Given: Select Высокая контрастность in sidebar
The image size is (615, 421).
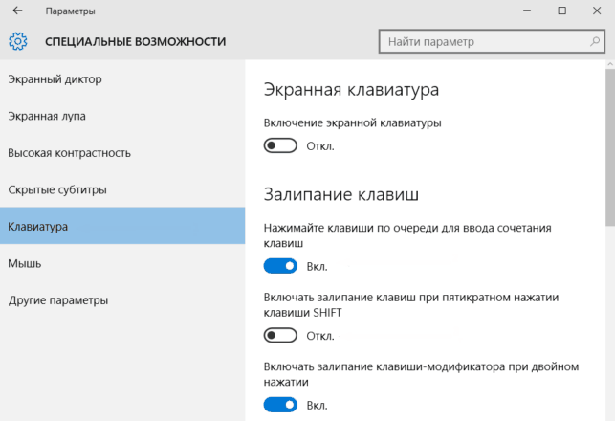Looking at the screenshot, I should [122, 153].
